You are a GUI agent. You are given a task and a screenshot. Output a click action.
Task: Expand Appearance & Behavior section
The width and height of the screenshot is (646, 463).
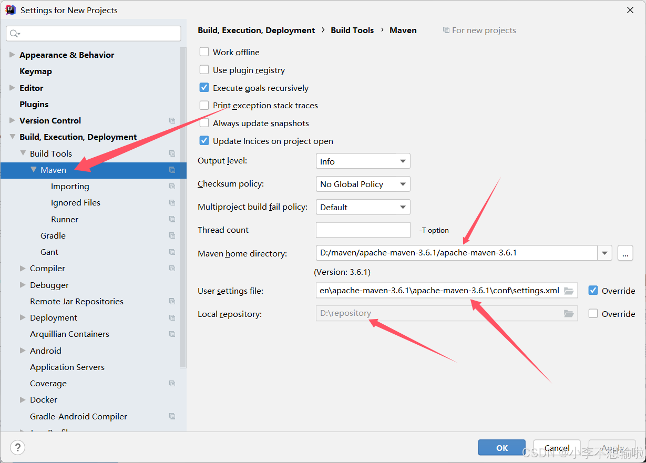pyautogui.click(x=12, y=55)
